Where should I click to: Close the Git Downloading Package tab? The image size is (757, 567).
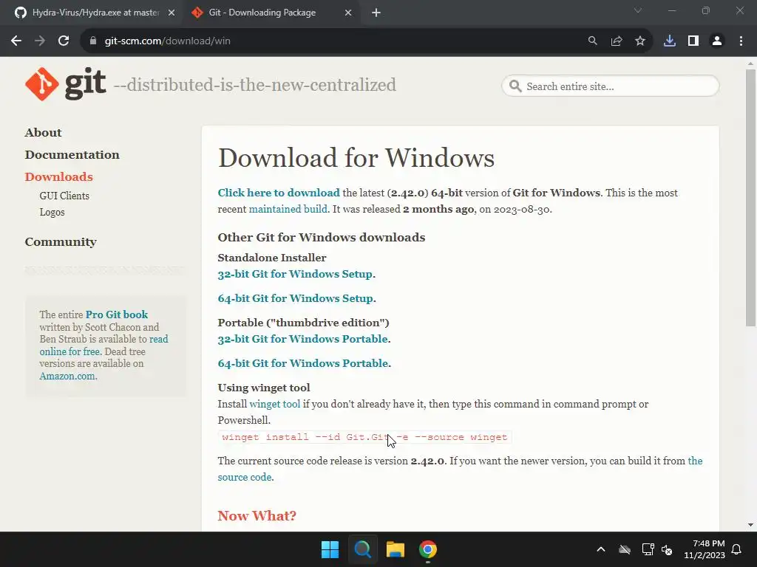tap(348, 13)
